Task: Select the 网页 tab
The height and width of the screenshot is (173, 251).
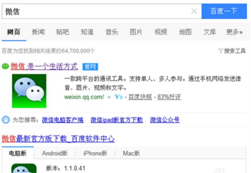Action: coord(14,32)
